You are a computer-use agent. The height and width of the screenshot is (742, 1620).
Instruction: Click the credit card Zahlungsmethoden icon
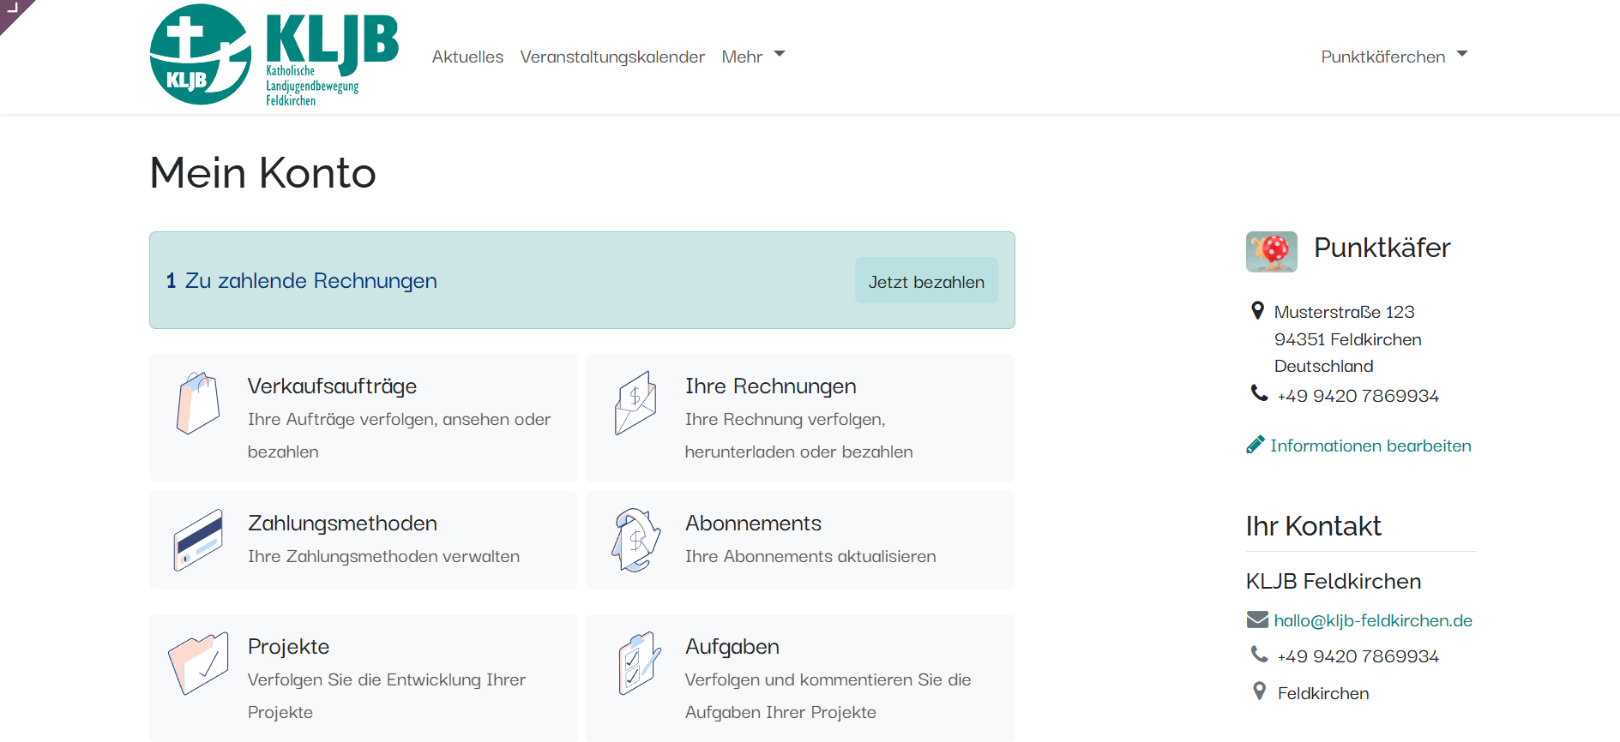198,540
